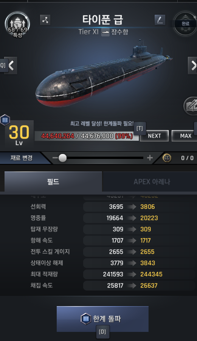
Task: Click the hexagon III limit-break badge above level 30
Action: [5, 120]
